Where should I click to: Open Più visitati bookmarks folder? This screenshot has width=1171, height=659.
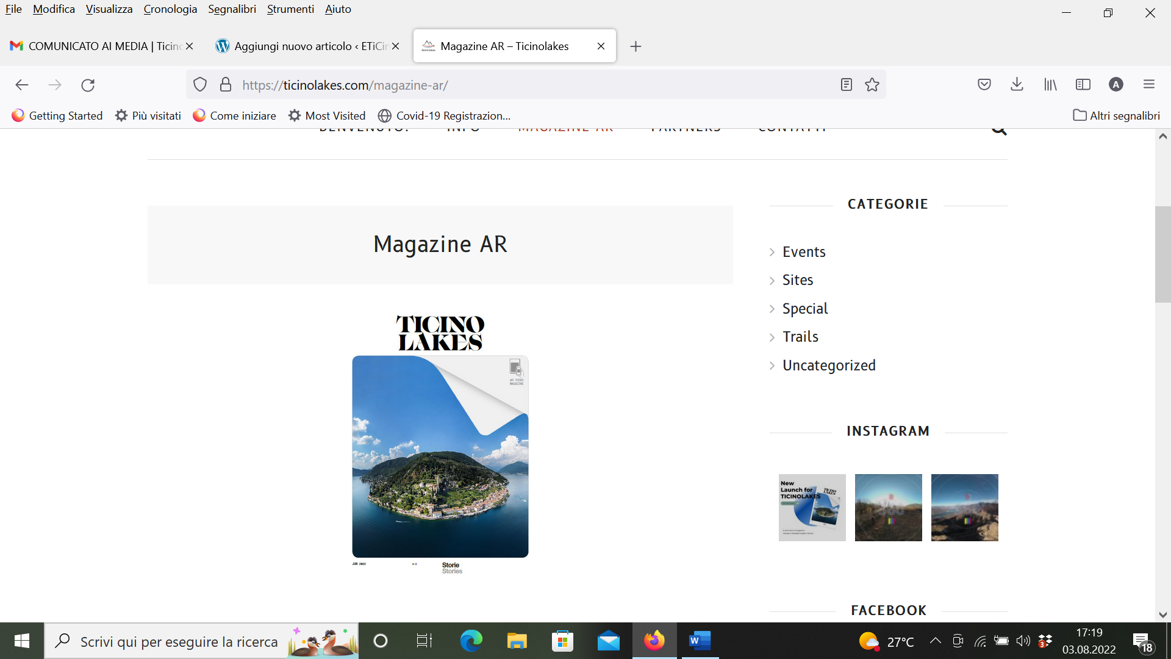148,116
